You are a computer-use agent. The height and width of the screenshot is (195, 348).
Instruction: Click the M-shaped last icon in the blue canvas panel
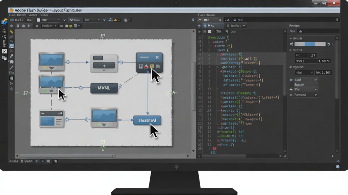click(158, 66)
